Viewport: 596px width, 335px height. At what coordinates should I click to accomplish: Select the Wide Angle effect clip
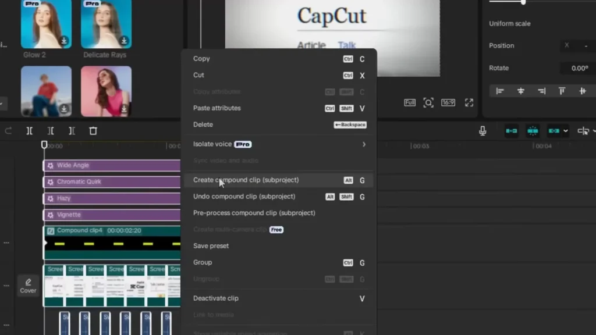[x=112, y=165]
